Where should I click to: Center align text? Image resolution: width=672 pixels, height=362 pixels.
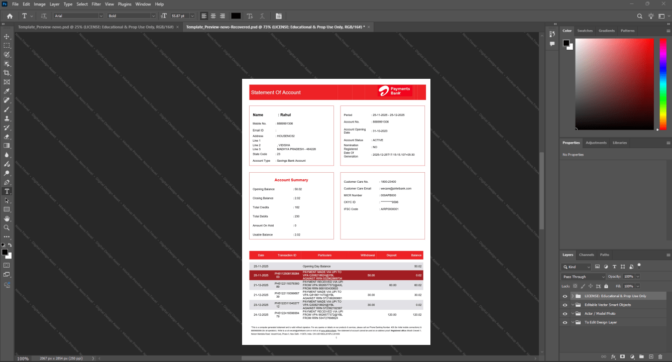tap(213, 16)
